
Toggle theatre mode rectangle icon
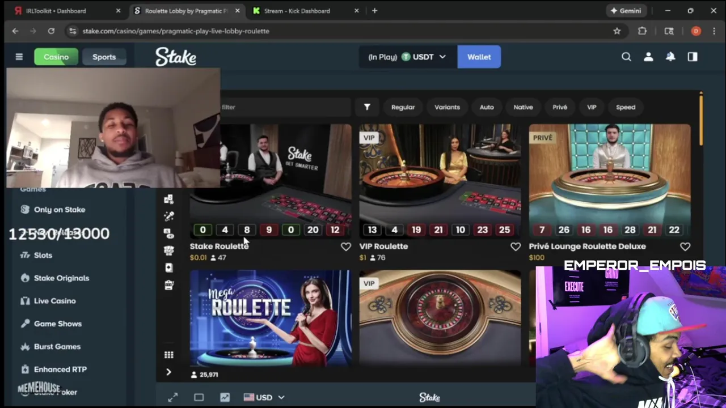click(199, 397)
